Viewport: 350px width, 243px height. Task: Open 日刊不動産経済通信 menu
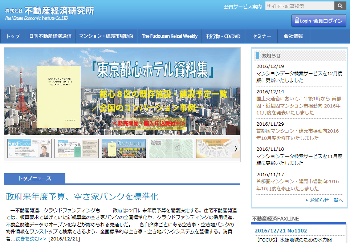pos(50,36)
